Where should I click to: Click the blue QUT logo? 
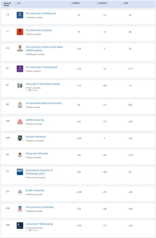[x=20, y=172]
